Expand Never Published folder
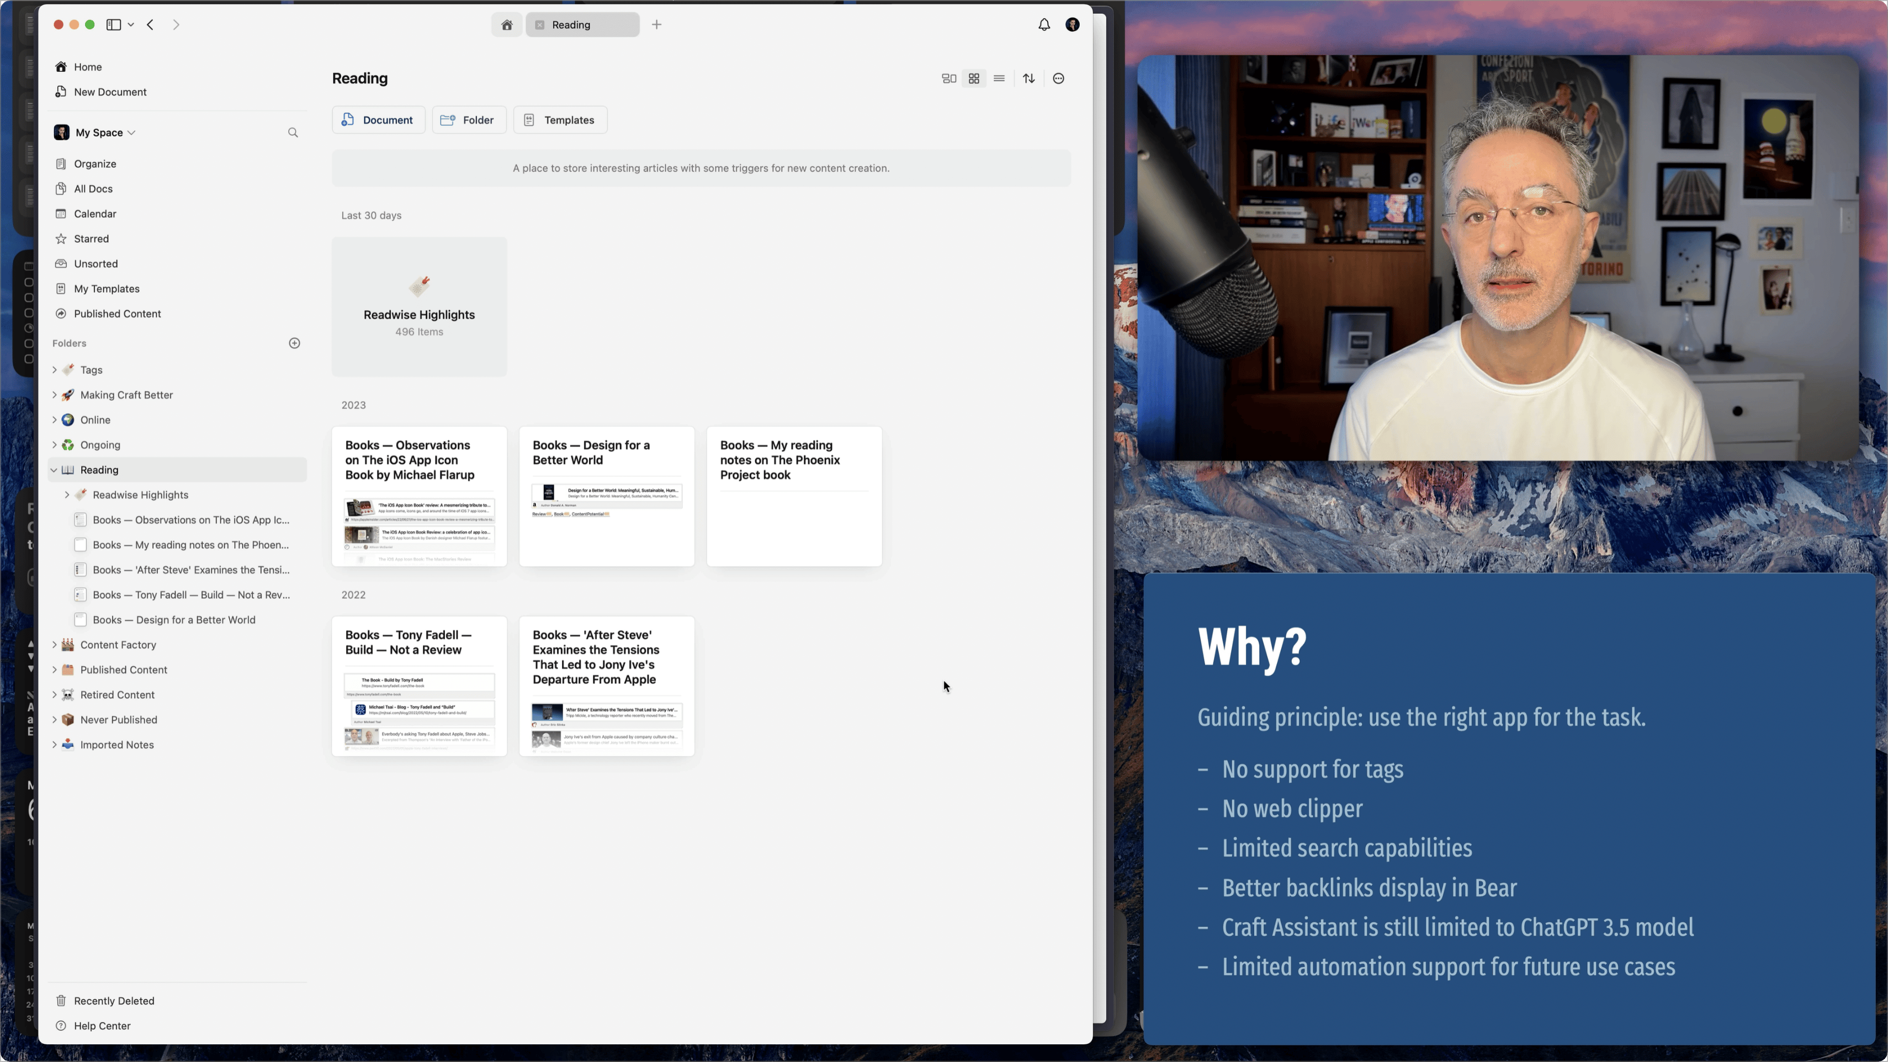The height and width of the screenshot is (1062, 1888). (x=54, y=719)
